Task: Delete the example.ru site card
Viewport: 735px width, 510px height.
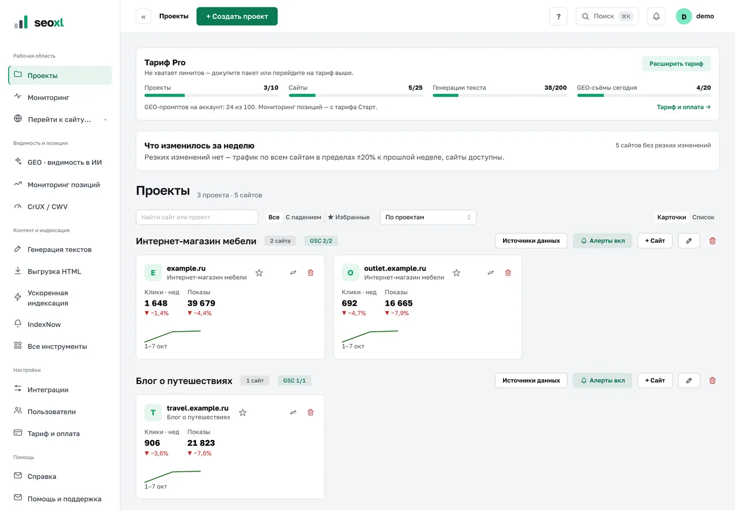Action: tap(311, 273)
